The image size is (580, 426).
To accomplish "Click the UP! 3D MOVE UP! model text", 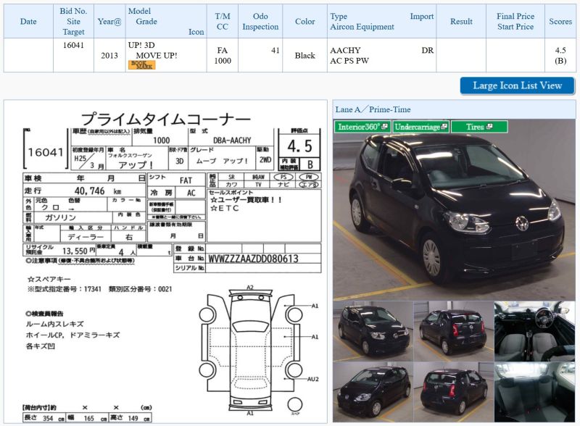I will [153, 50].
